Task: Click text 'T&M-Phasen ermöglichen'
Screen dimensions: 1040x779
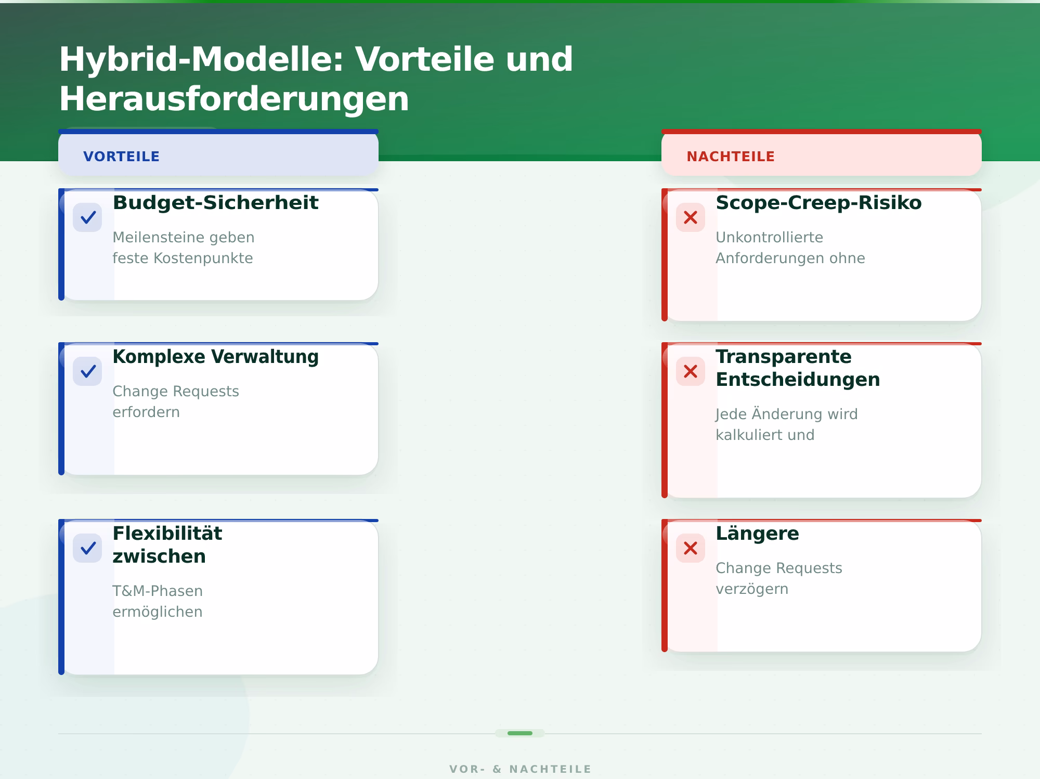Action: (158, 601)
